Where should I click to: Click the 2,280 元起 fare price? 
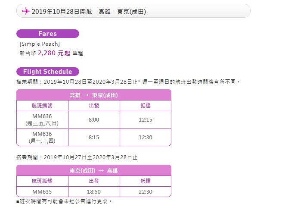[54, 53]
